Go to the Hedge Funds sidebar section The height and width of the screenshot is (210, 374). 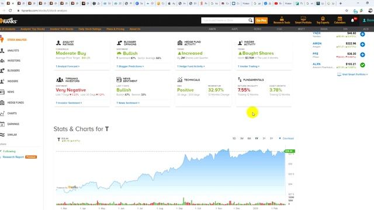[15, 103]
